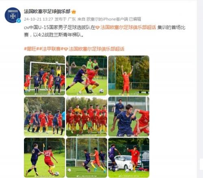
Task: Open the 法国欧塞尔足球俱乐部 profile name
Action: 47,12
